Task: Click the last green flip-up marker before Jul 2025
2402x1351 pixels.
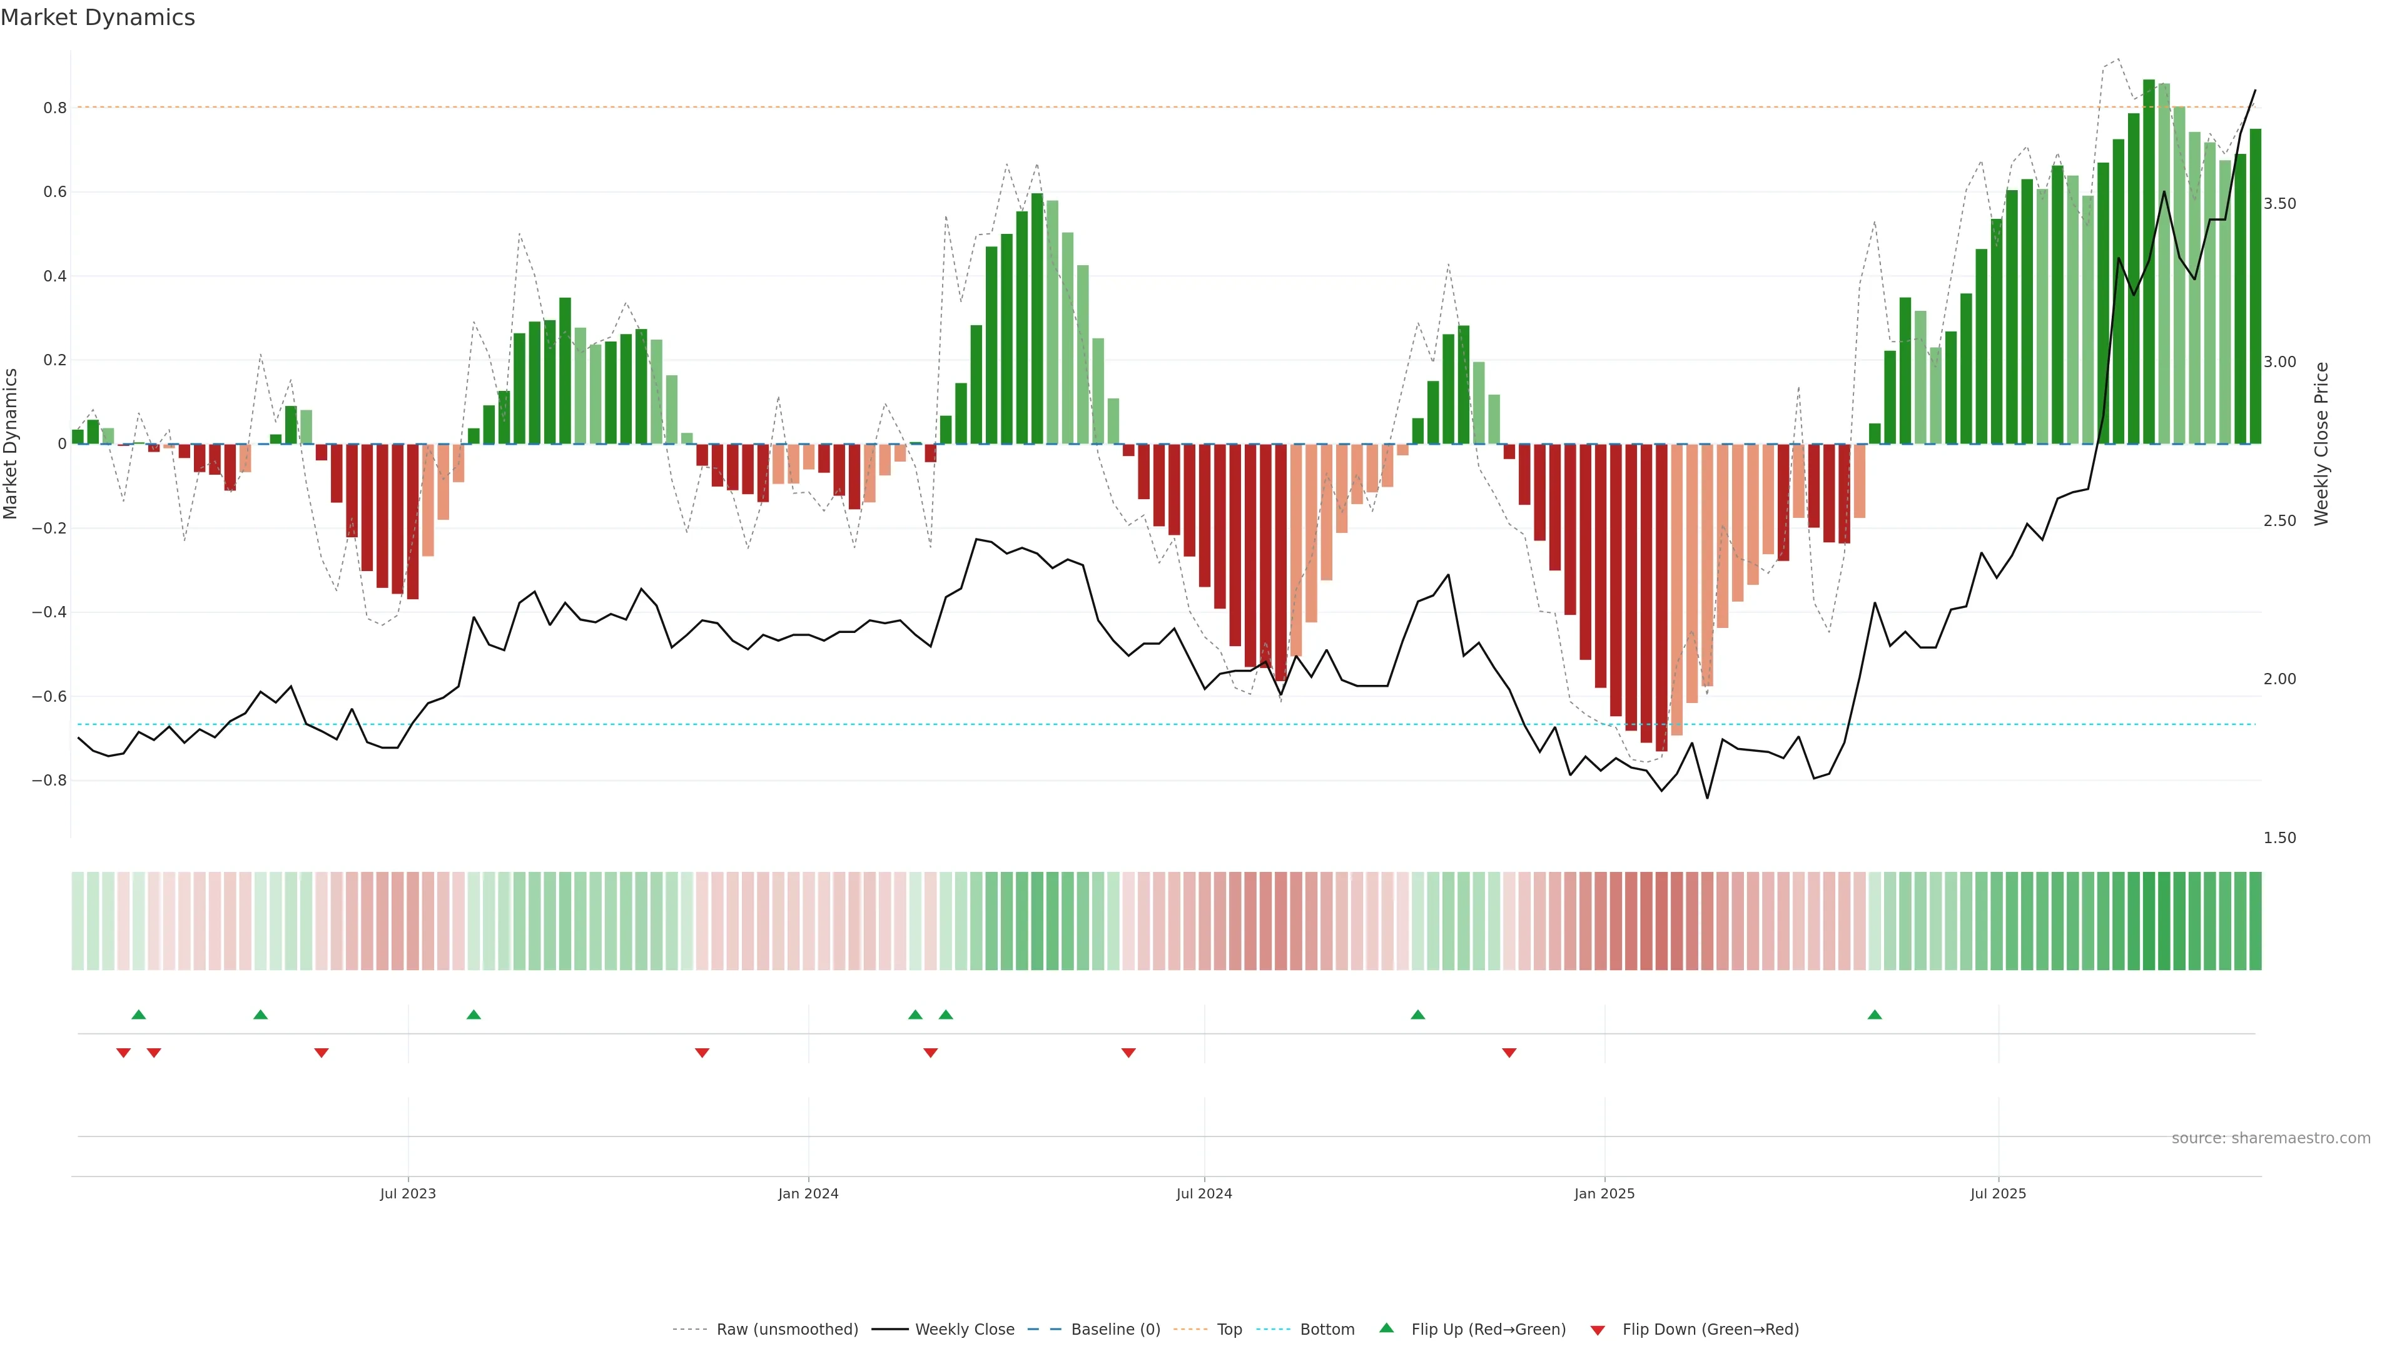Action: [x=1874, y=1015]
